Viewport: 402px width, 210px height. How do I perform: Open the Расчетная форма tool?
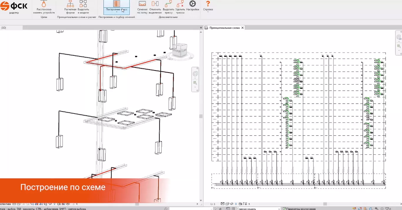pos(70,7)
